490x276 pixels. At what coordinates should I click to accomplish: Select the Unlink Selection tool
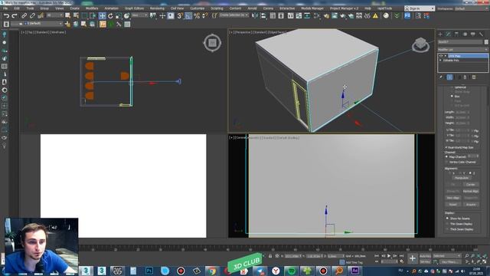tap(32, 15)
